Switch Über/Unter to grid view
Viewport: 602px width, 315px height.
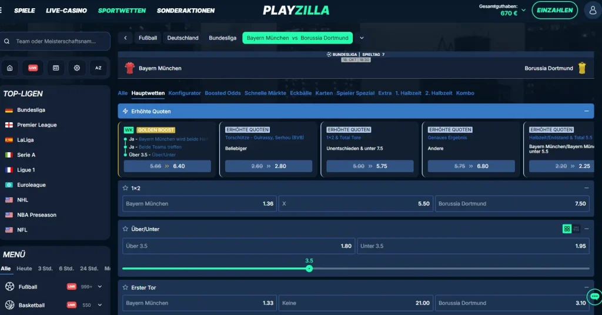567,229
